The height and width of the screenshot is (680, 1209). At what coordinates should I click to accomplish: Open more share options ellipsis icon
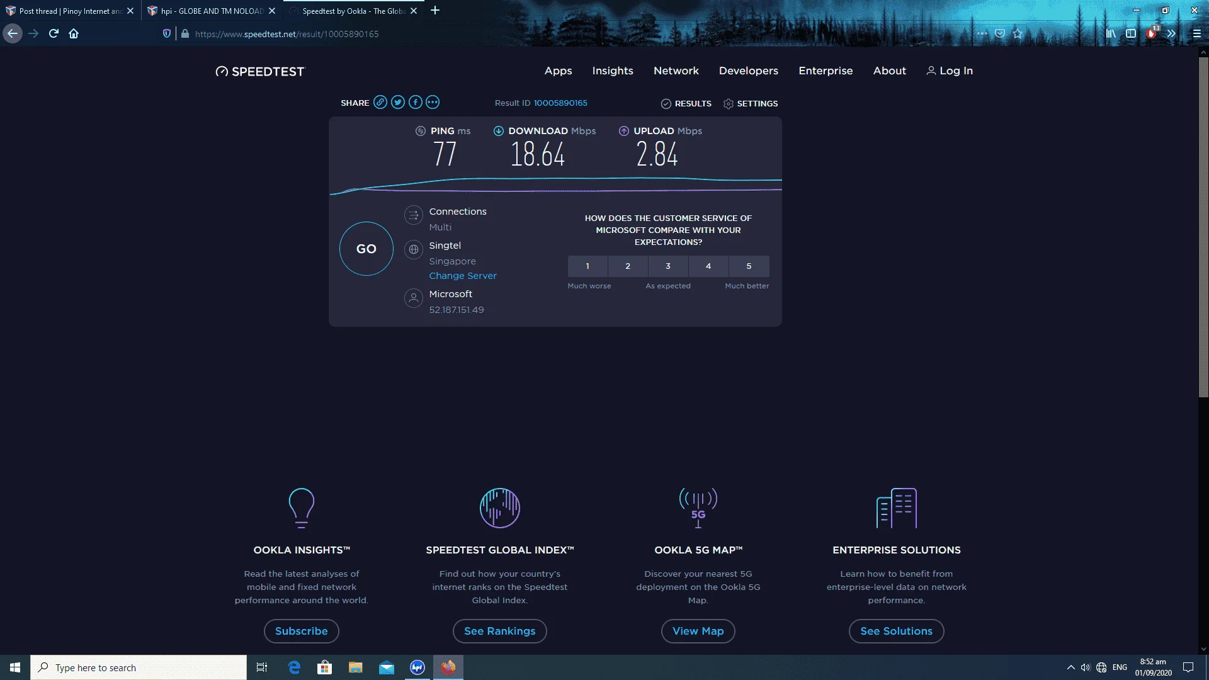(433, 103)
